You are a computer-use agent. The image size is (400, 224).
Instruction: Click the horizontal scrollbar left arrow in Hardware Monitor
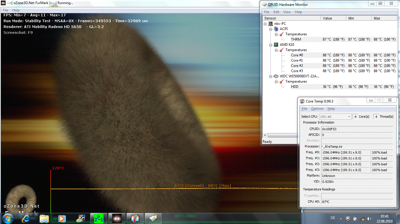(x=265, y=136)
